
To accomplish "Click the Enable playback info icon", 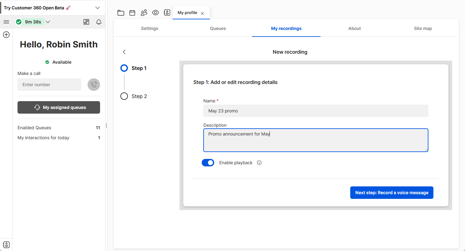I will 259,163.
